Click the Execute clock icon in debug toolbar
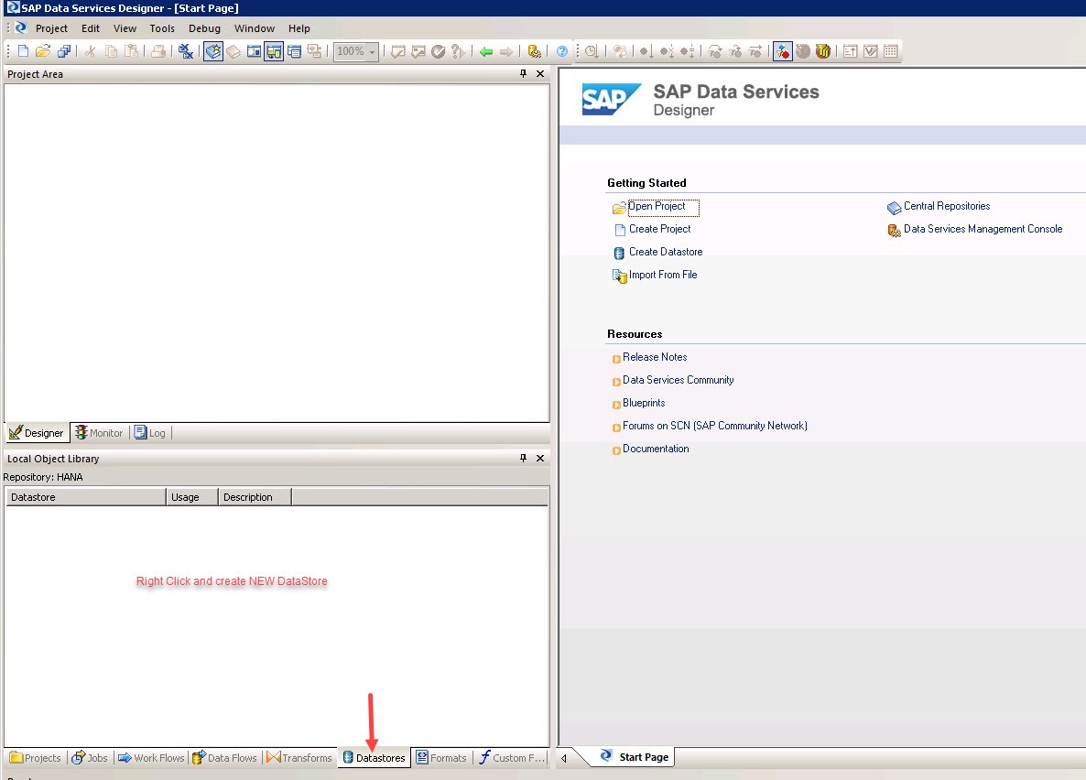The image size is (1086, 780). click(592, 51)
